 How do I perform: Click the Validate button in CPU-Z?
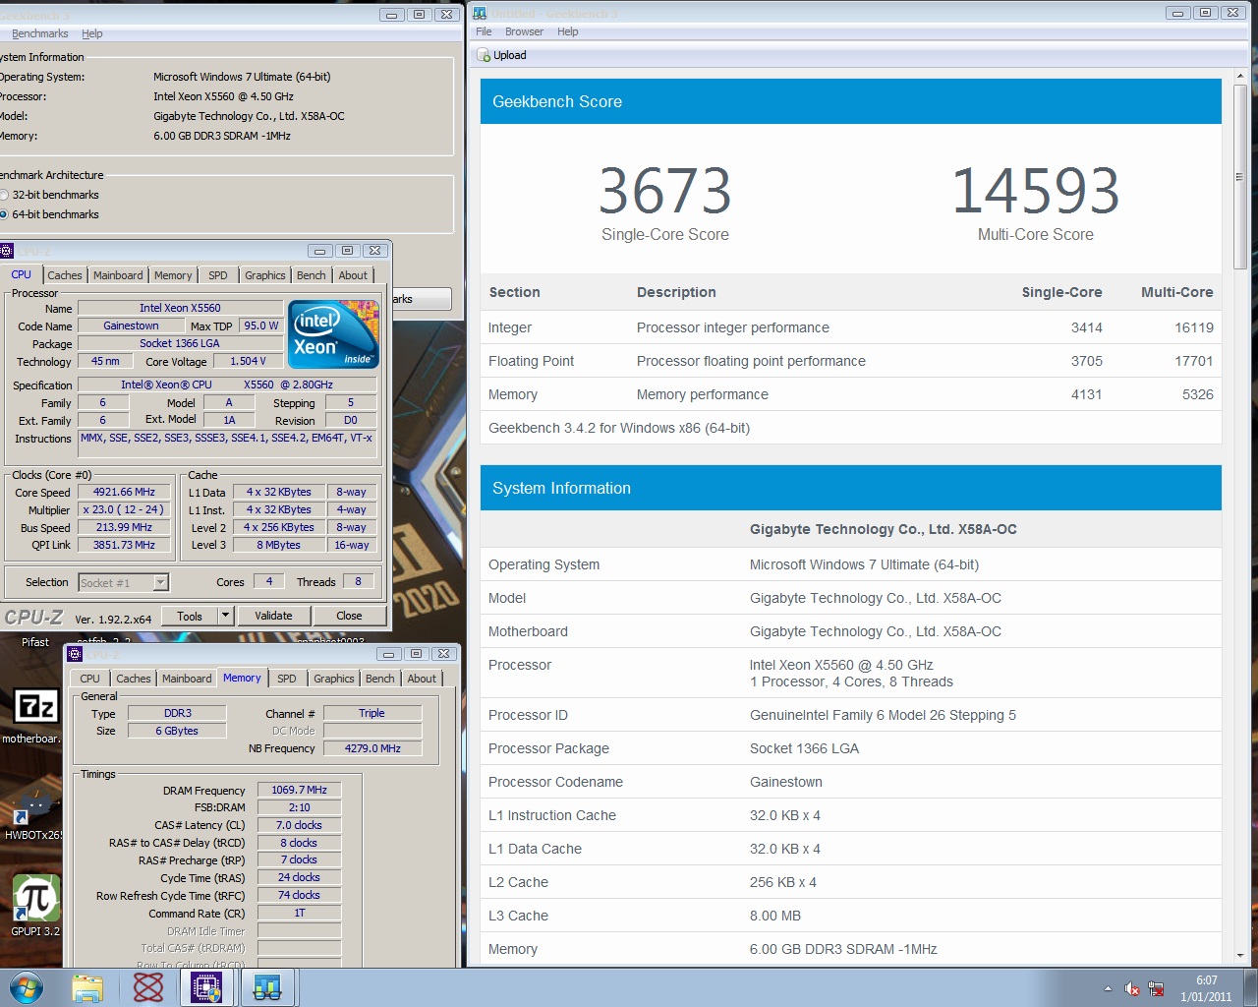[x=273, y=617]
